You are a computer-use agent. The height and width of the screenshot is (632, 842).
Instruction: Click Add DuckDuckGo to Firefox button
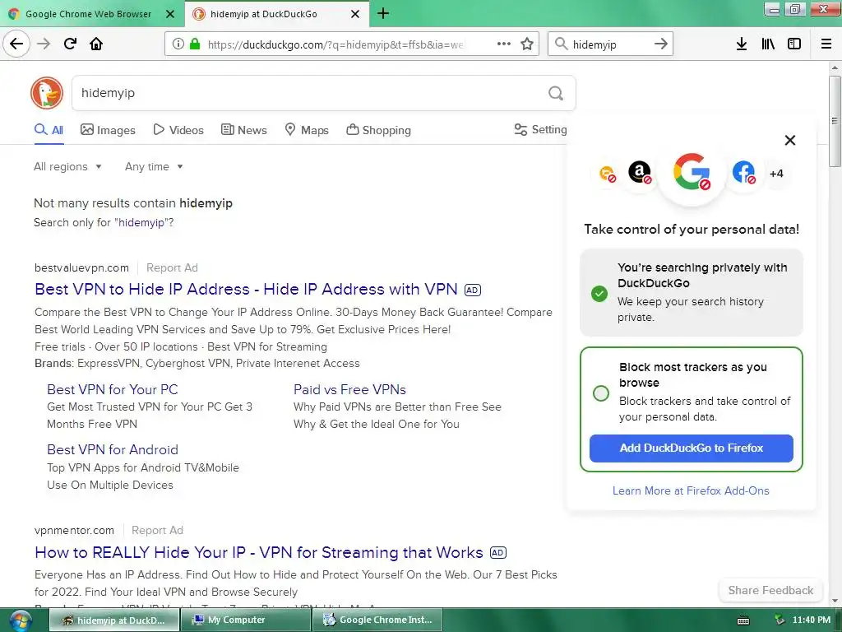(691, 448)
